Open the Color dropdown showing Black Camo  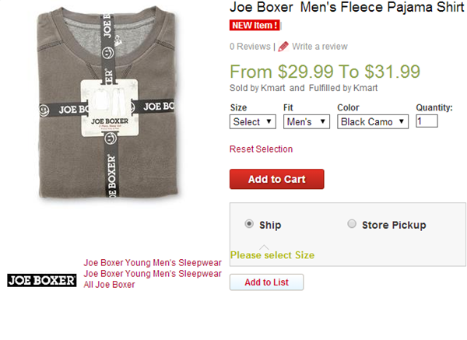click(x=373, y=121)
